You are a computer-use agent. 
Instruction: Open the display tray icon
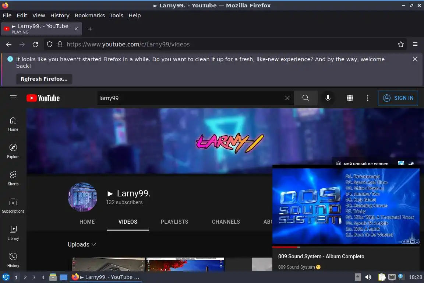coord(392,277)
